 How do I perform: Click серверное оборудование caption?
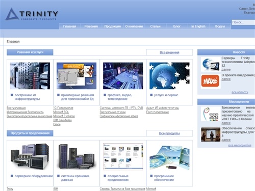34,176
